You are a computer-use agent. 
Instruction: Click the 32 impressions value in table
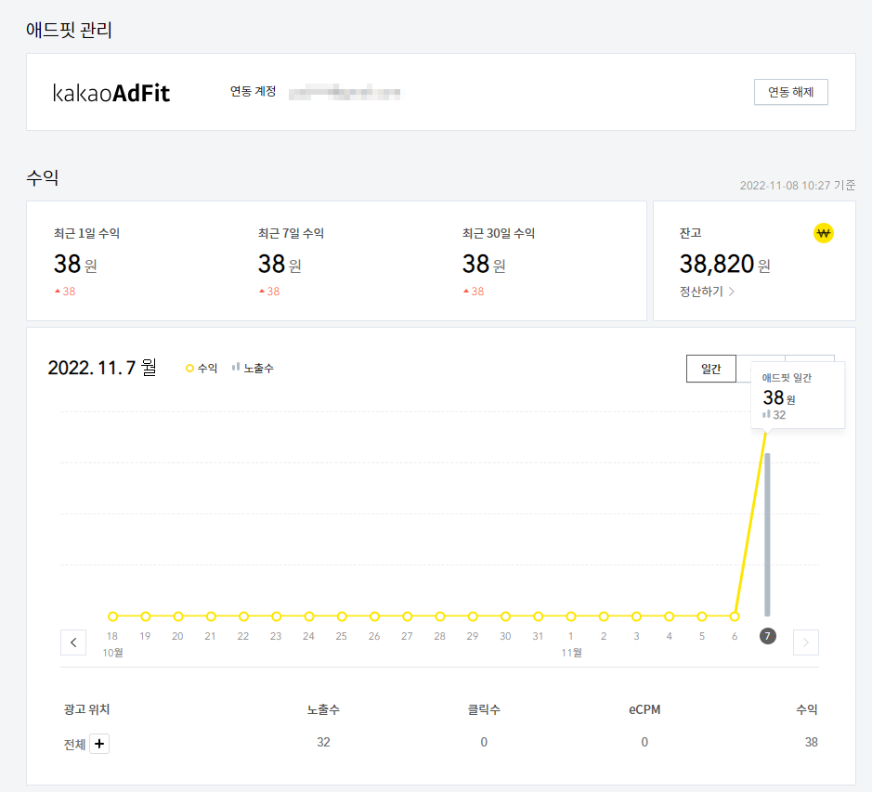coord(324,742)
